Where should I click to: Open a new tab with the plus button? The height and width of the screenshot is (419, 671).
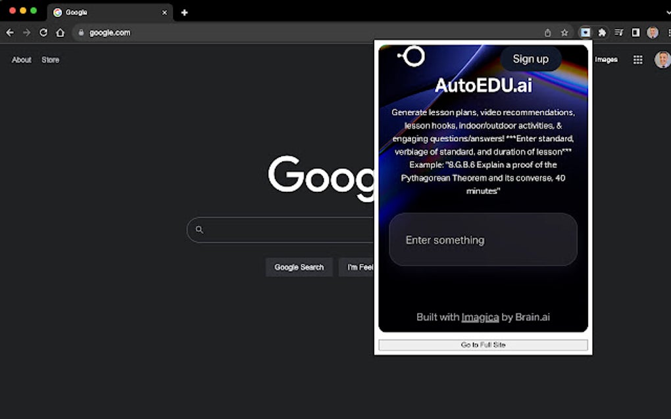[x=184, y=12]
